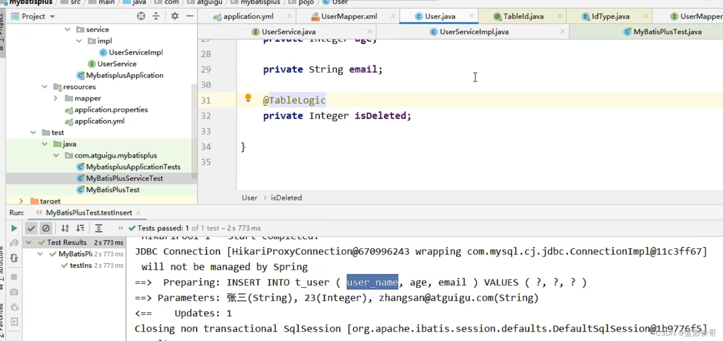This screenshot has width=723, height=341.
Task: Sort tests alphabetically
Action: pyautogui.click(x=65, y=228)
